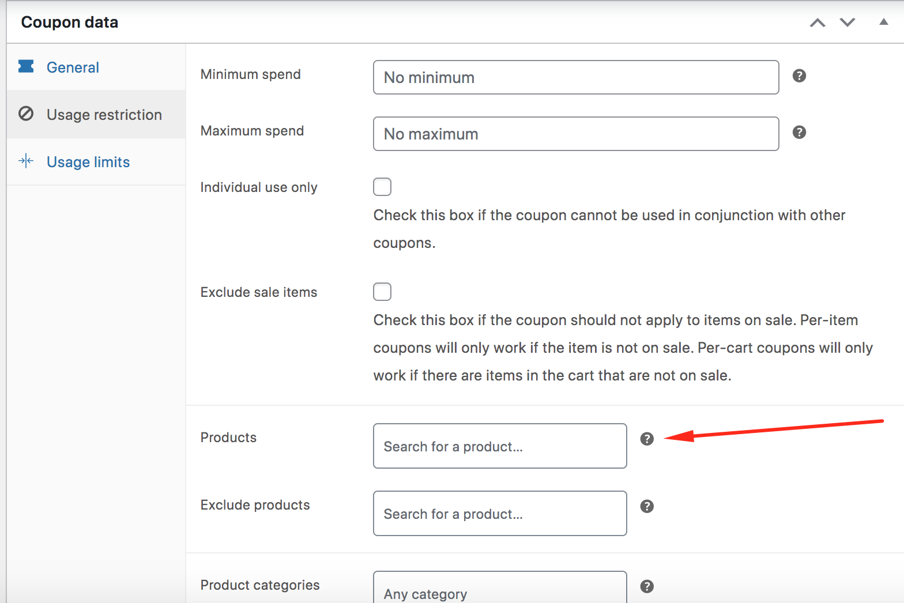The height and width of the screenshot is (603, 904).
Task: Collapse the Coupon data panel
Action: coord(883,22)
